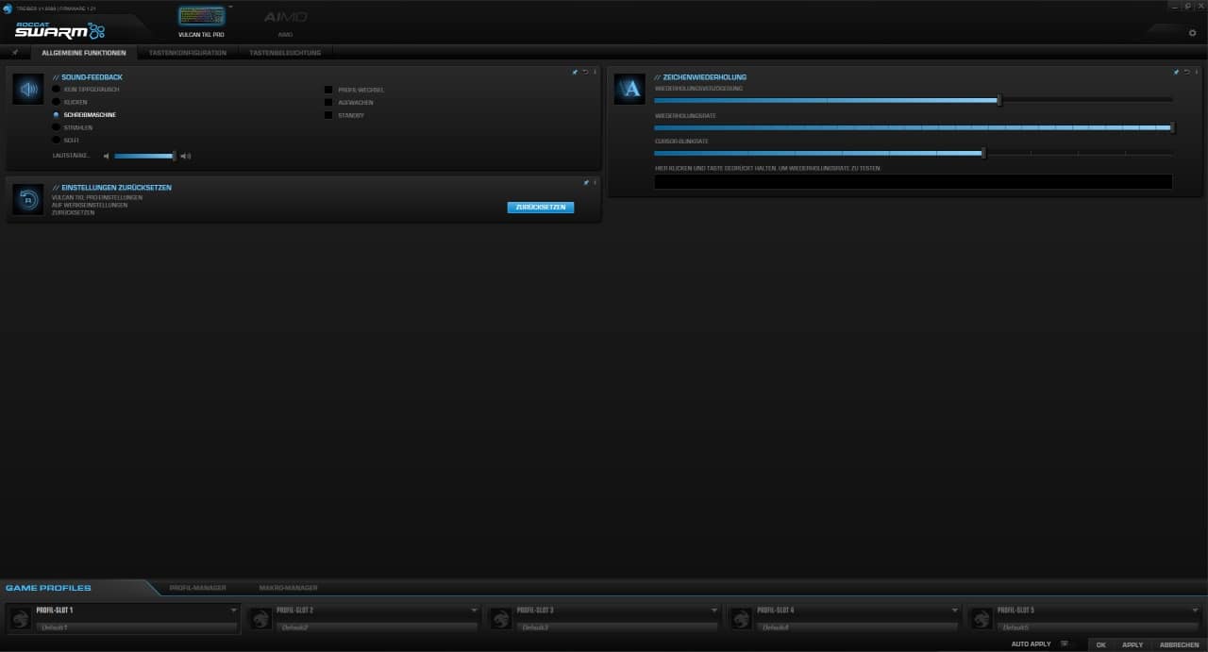Toggle the Auto Apply checkbox
1208x652 pixels.
point(1064,644)
